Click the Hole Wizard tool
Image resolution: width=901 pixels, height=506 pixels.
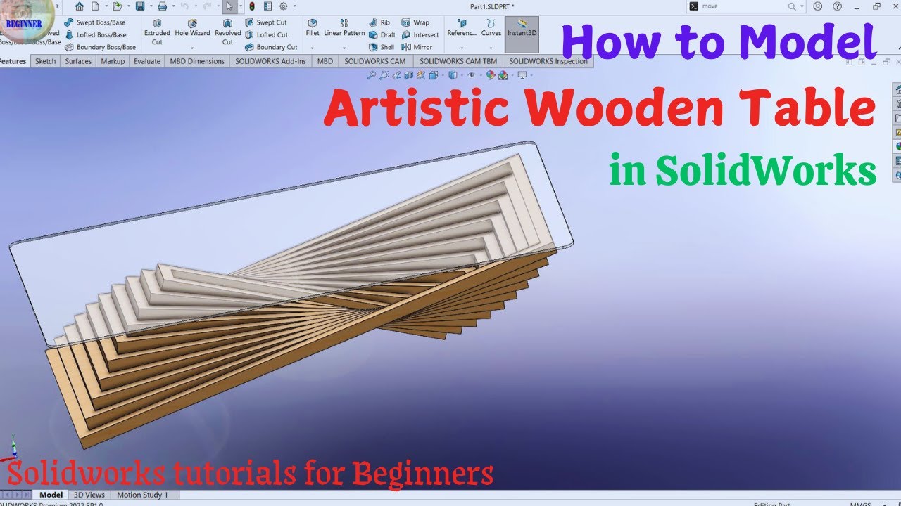pyautogui.click(x=192, y=29)
